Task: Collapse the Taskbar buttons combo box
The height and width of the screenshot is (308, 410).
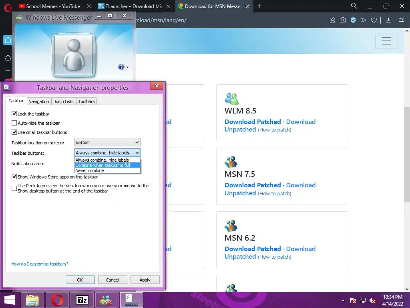Action: click(107, 153)
